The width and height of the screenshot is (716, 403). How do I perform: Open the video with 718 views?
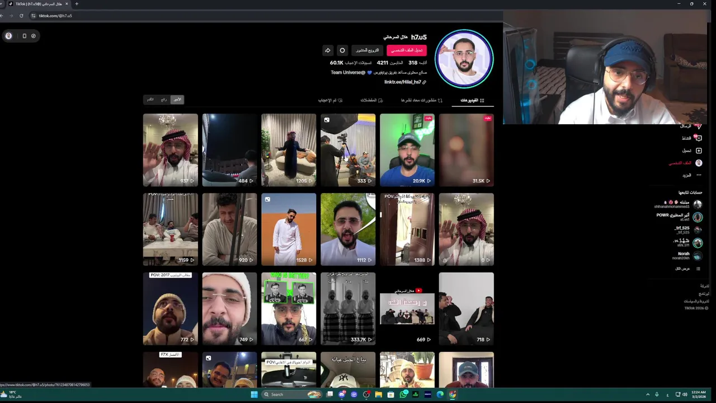click(x=467, y=309)
